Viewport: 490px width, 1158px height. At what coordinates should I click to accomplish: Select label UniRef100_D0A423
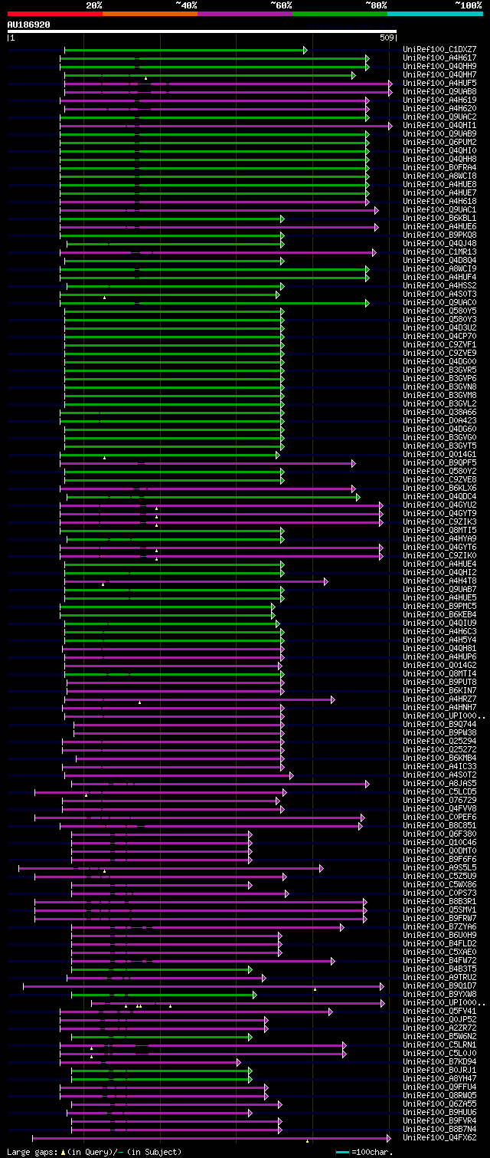[439, 421]
